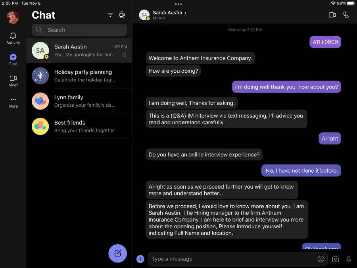Open the camera to attach photo

(335, 259)
